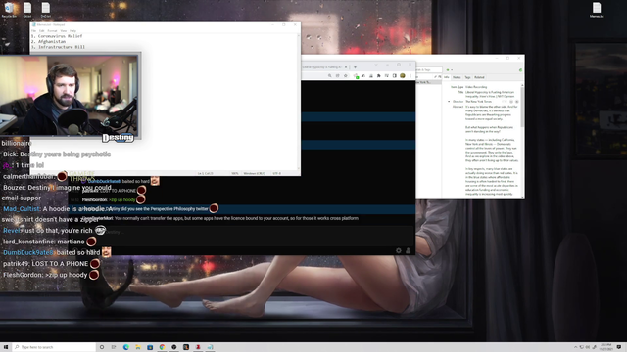
Task: Open File Explorer from the taskbar
Action: point(138,347)
